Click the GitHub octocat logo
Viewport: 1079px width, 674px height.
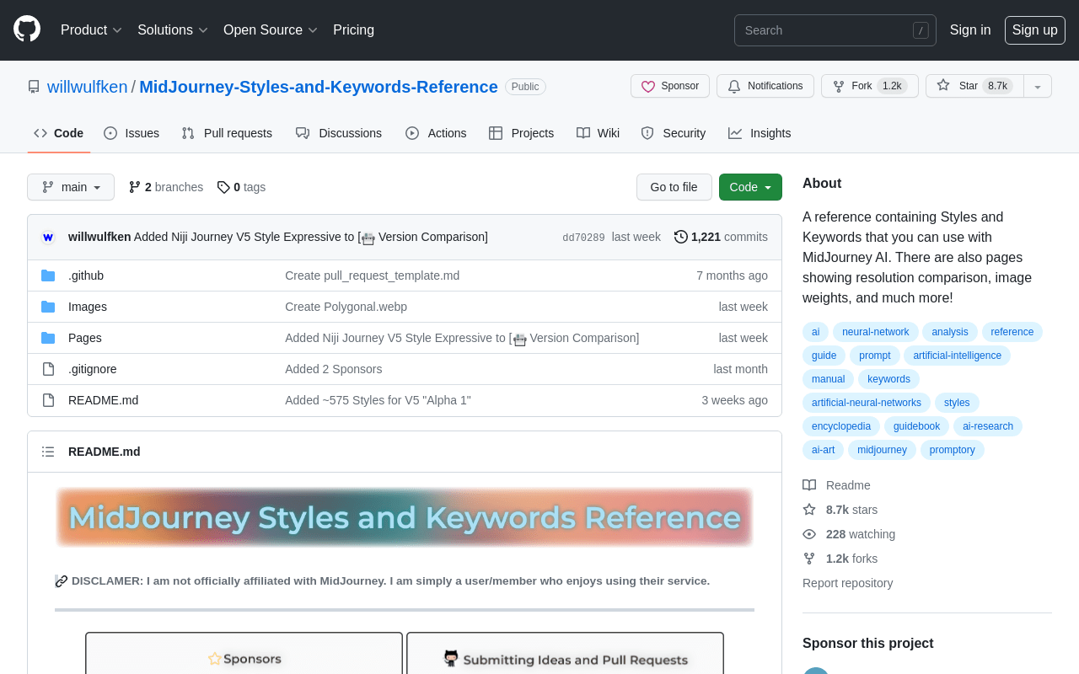pos(27,29)
